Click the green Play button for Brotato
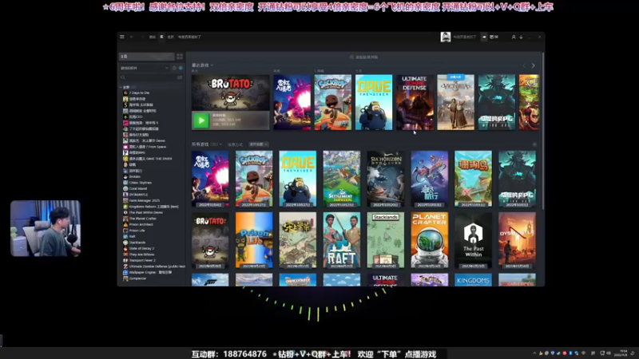 (x=201, y=120)
